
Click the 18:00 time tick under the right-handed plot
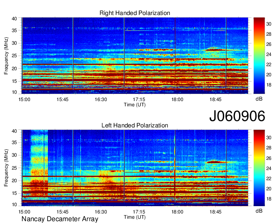[x=177, y=99]
